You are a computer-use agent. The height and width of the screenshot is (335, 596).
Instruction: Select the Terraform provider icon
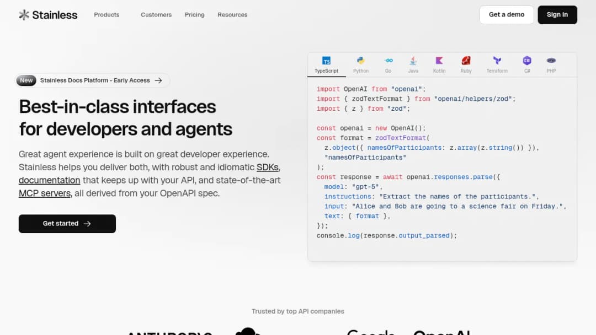coord(497,60)
